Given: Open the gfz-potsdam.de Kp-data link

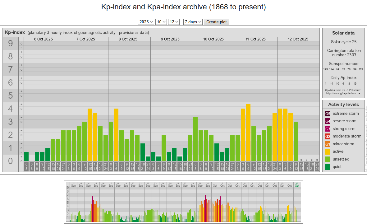Looking at the screenshot, I should coord(343,93).
